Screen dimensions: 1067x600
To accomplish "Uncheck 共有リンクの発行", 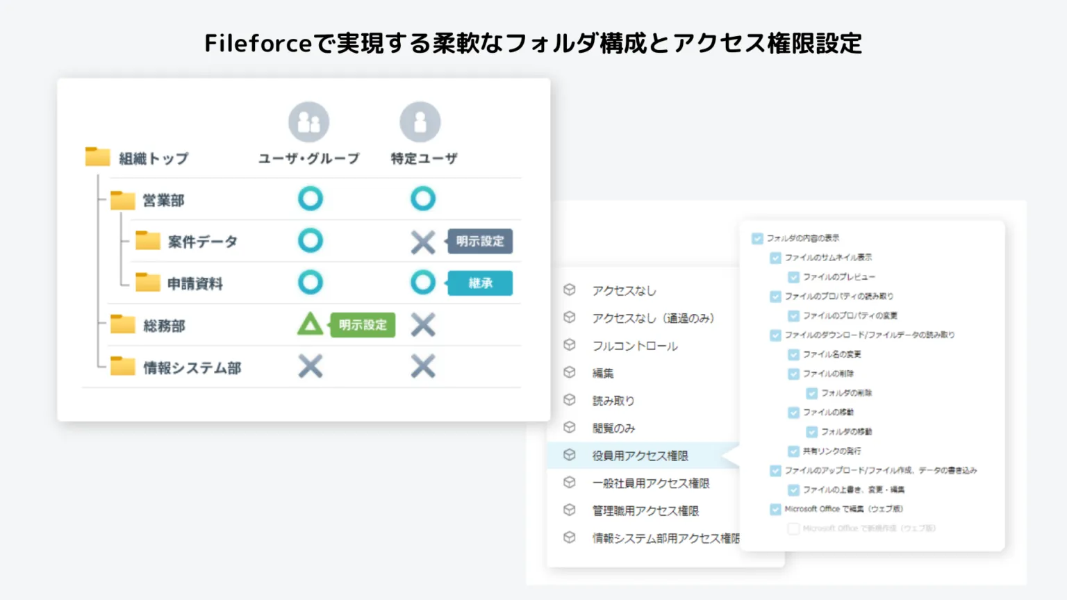I will 793,451.
